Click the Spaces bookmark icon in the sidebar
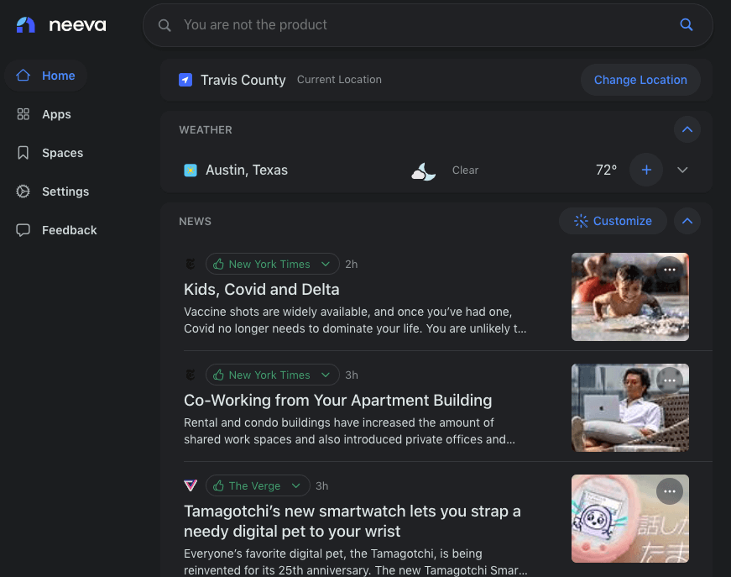Viewport: 731px width, 577px height. pos(23,153)
